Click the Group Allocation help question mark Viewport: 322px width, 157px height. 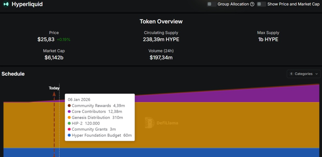click(x=252, y=4)
